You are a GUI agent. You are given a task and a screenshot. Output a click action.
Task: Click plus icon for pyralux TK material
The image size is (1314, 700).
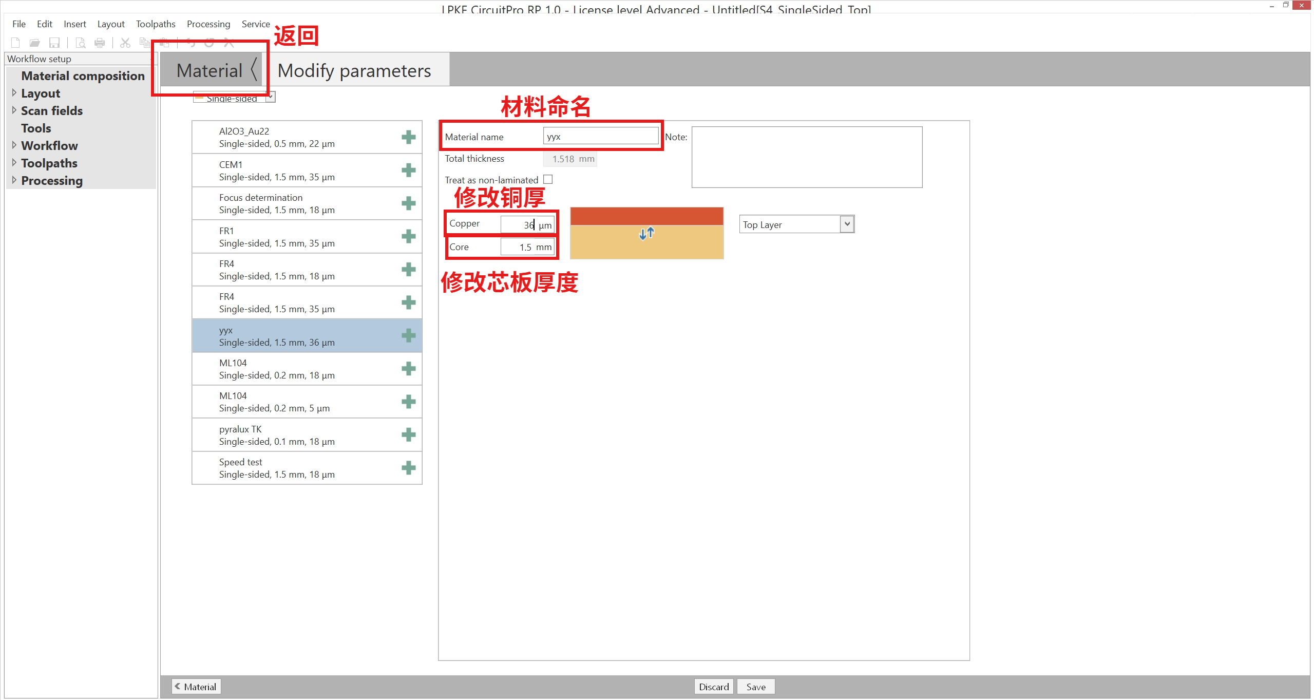[x=408, y=435]
